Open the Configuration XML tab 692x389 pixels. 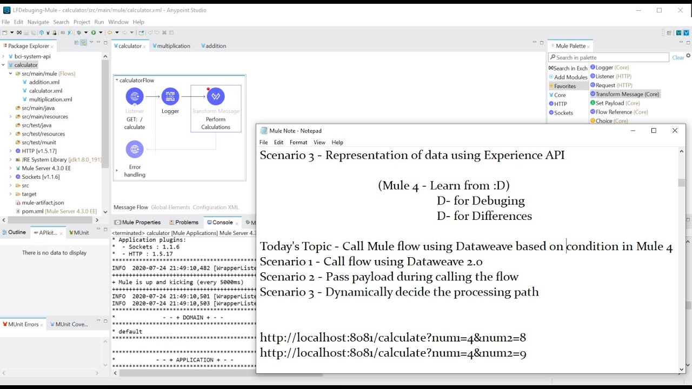pos(216,207)
